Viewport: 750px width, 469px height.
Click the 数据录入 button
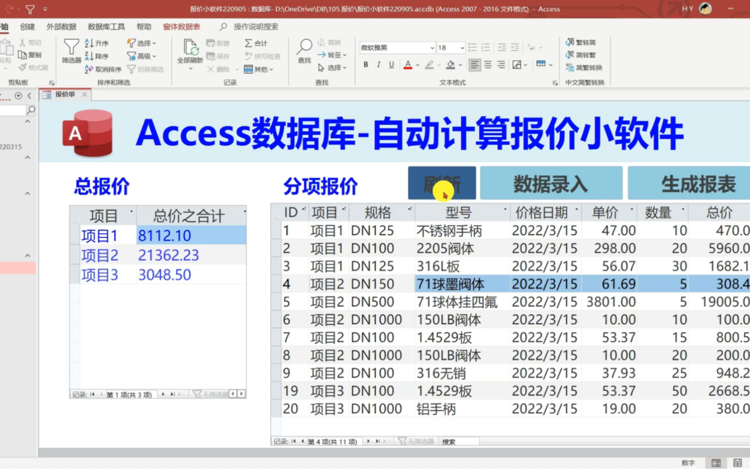[551, 183]
